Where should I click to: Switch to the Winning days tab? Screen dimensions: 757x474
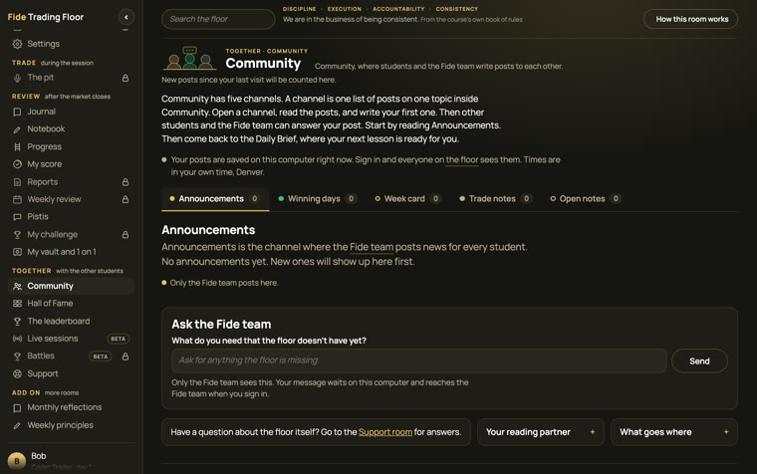point(317,199)
